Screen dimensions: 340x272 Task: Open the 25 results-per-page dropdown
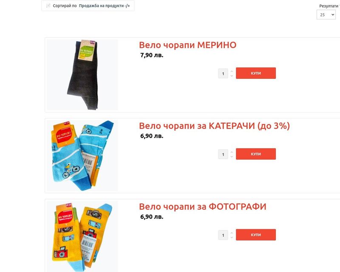(x=326, y=15)
